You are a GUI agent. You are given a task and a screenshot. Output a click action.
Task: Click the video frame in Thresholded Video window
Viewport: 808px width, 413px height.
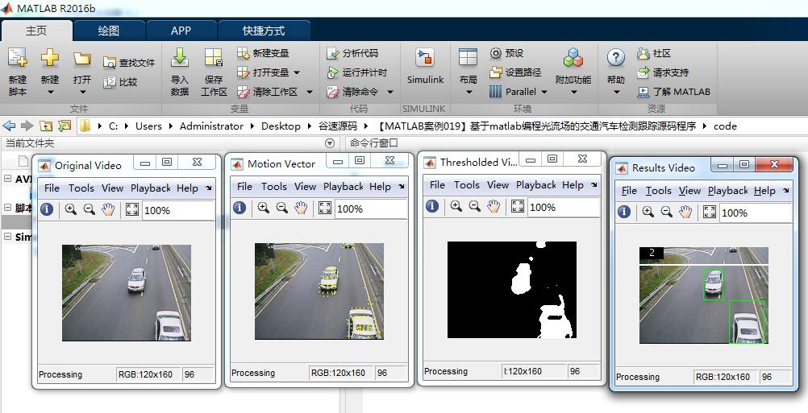512,290
